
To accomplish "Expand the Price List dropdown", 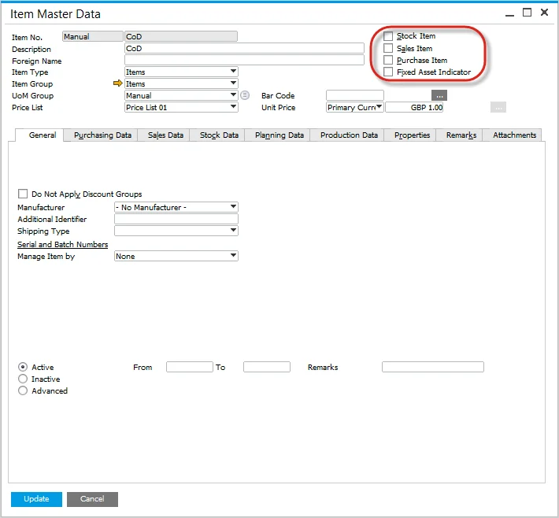I will click(181, 107).
